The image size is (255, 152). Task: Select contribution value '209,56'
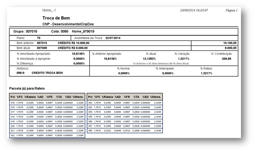pos(227,59)
